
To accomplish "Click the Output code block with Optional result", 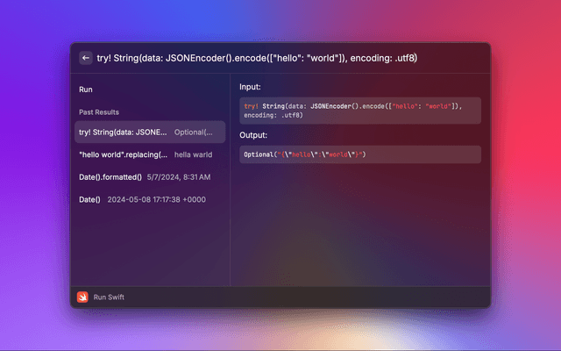I will (359, 154).
